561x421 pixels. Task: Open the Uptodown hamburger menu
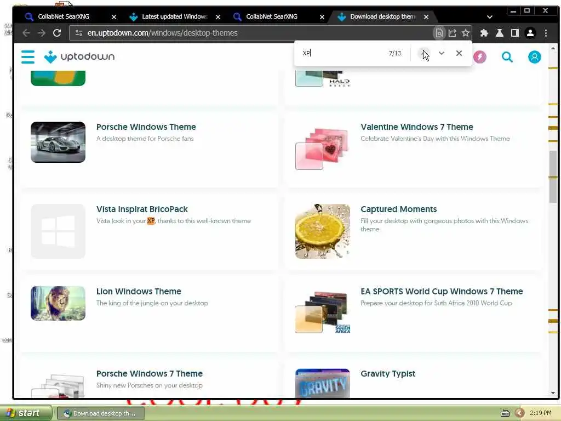[x=27, y=56]
